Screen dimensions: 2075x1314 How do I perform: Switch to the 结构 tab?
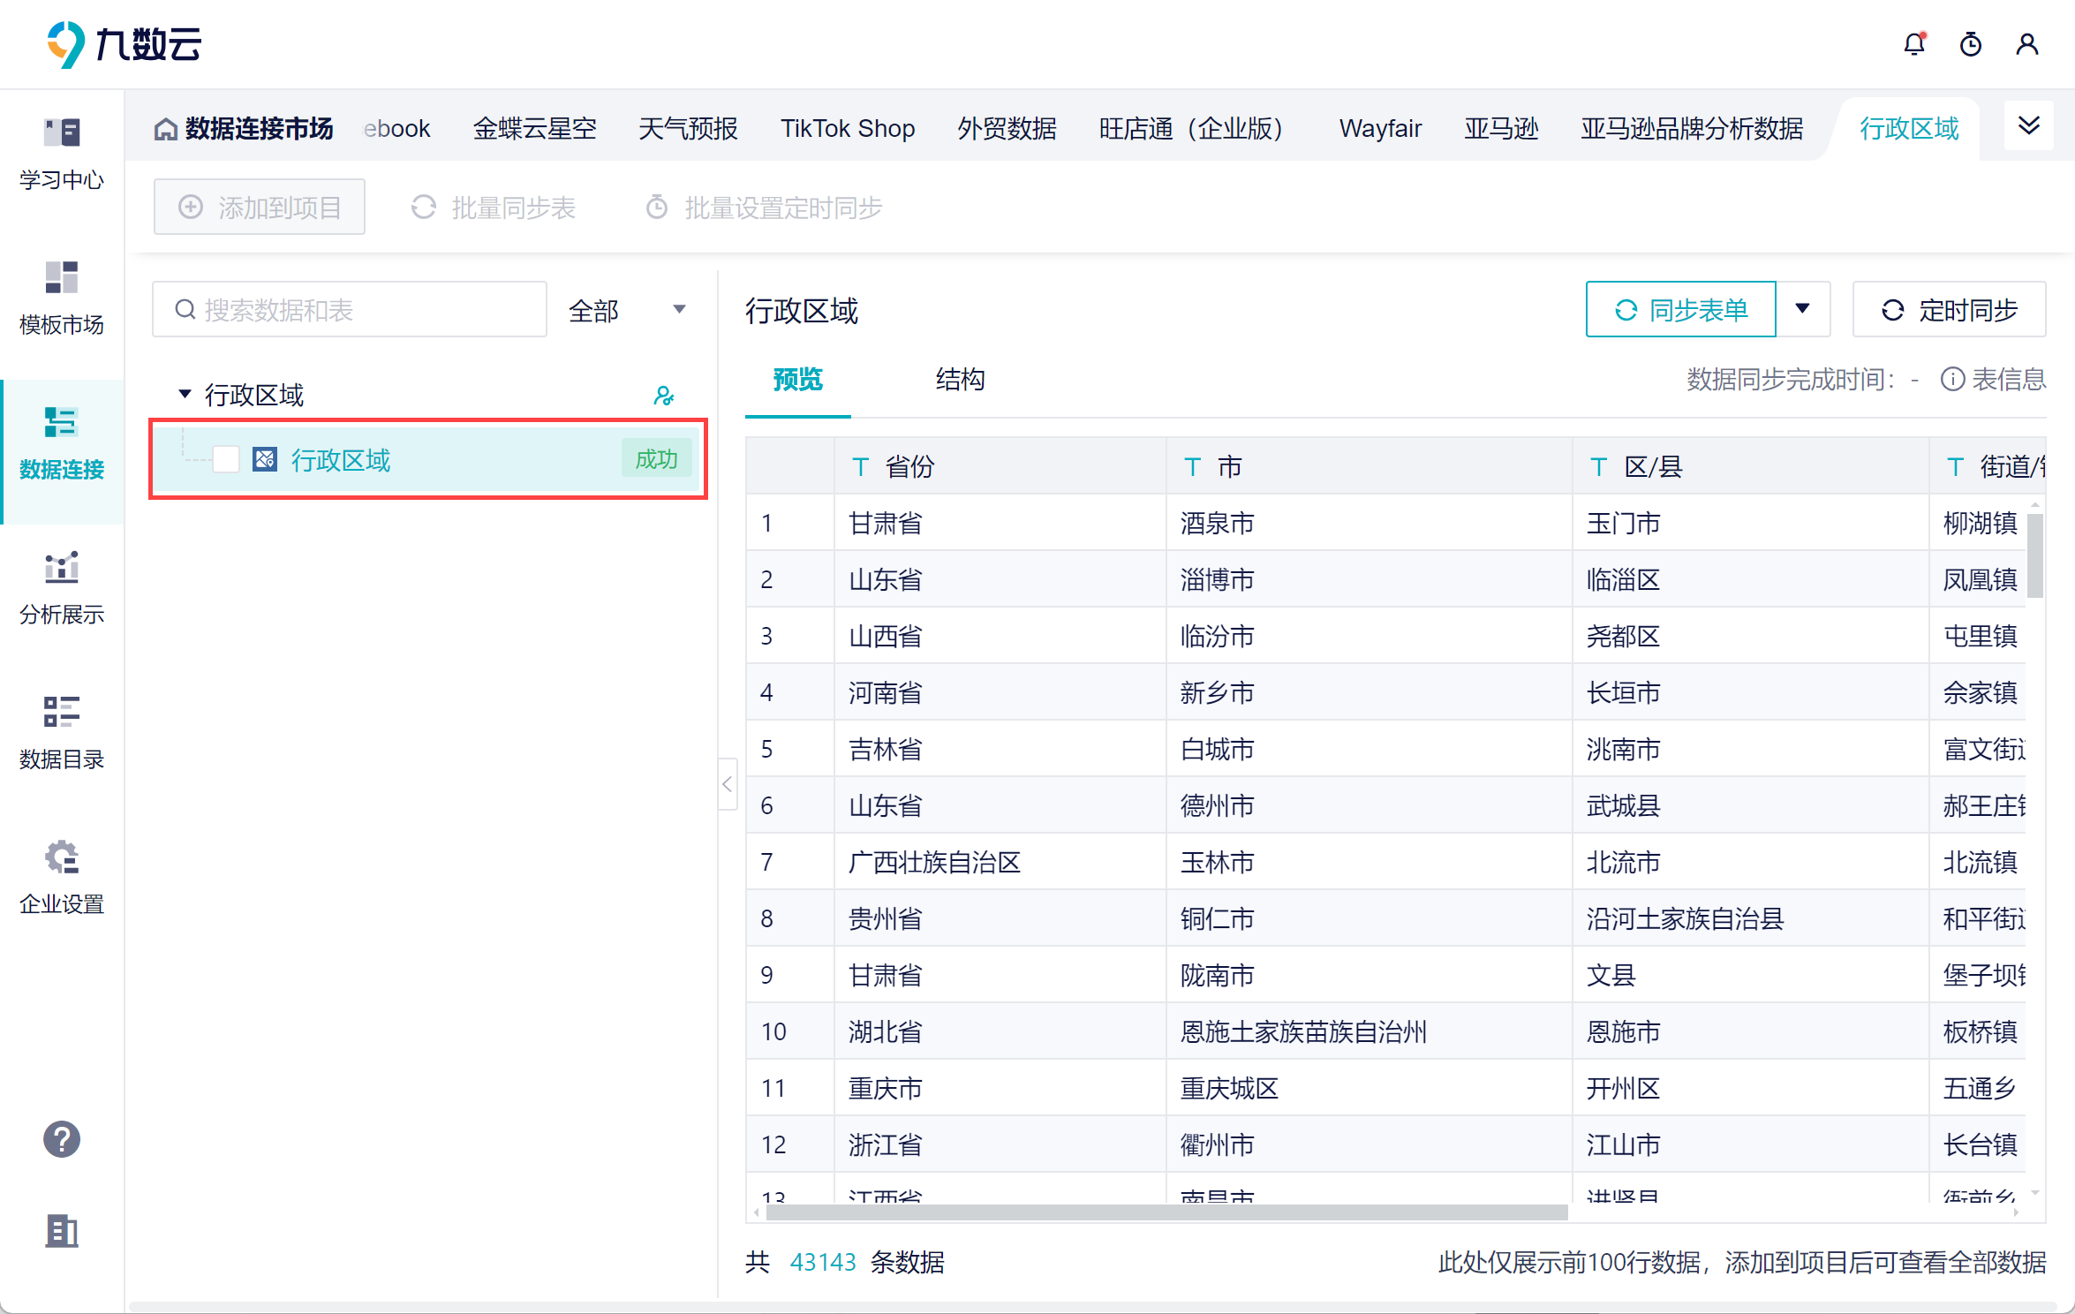click(960, 380)
